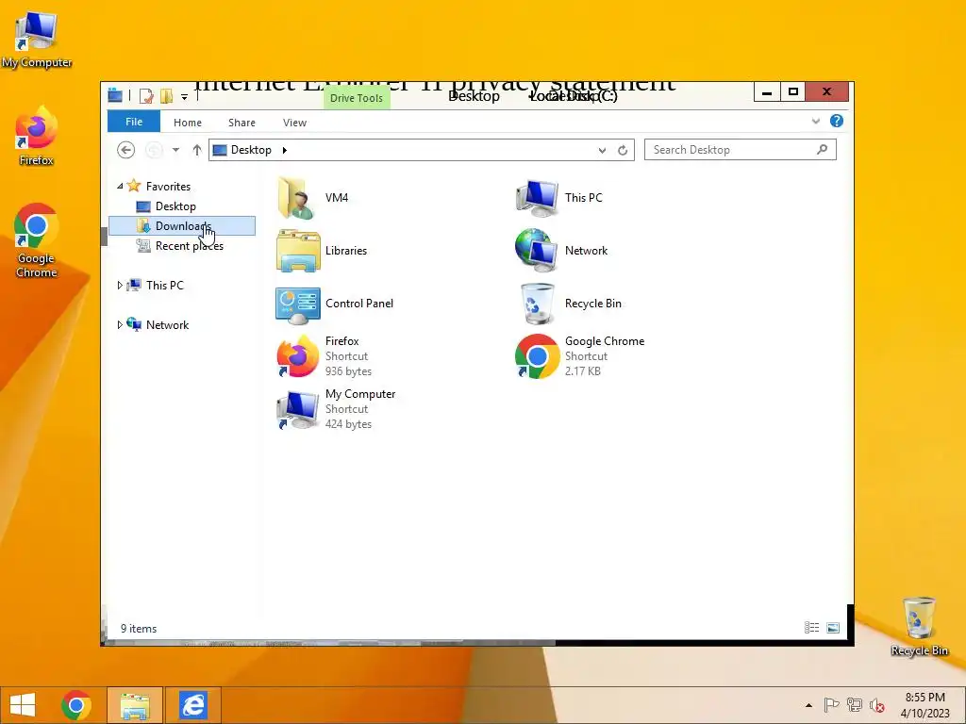Click File Explorer taskbar button
Image resolution: width=966 pixels, height=724 pixels.
[135, 705]
